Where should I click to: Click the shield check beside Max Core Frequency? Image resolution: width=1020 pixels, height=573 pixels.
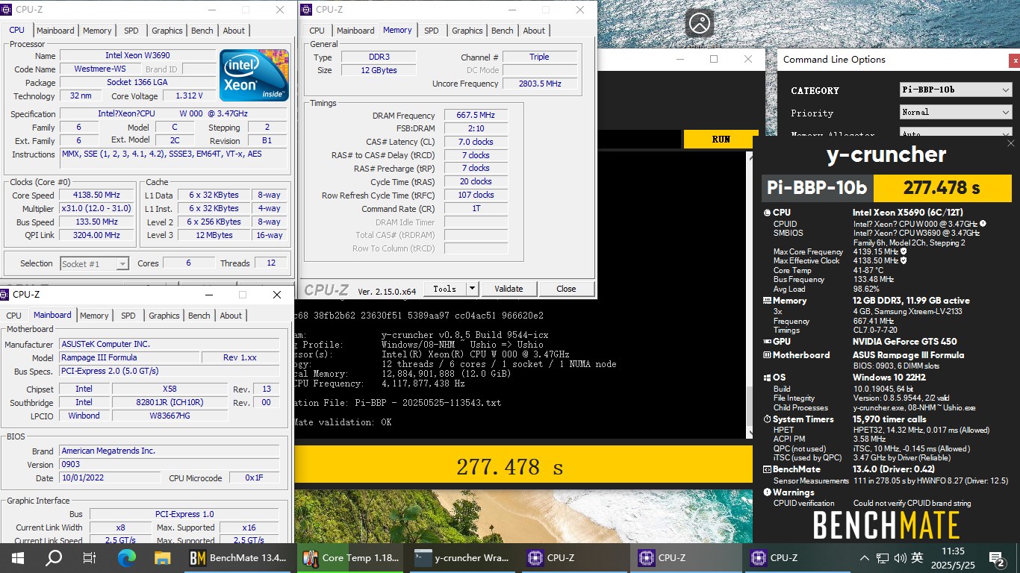pyautogui.click(x=904, y=251)
